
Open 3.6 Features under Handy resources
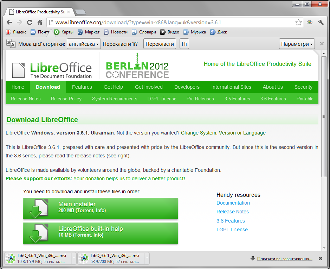231,221
